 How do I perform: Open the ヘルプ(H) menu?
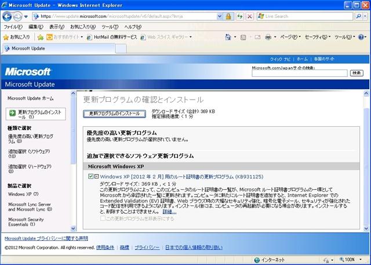click(133, 27)
